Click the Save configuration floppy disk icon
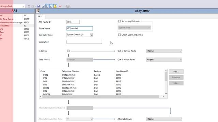The image size is (218, 122). click(x=38, y=6)
